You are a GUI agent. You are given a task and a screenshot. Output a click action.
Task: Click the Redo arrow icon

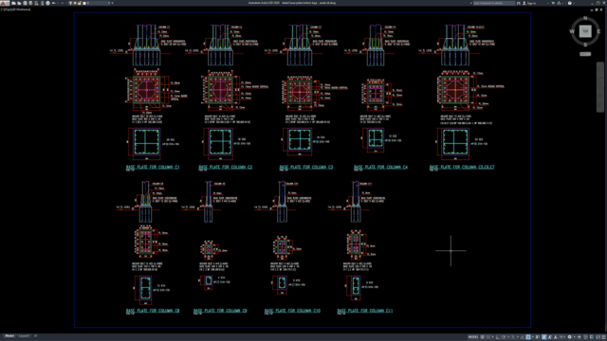tap(62, 3)
